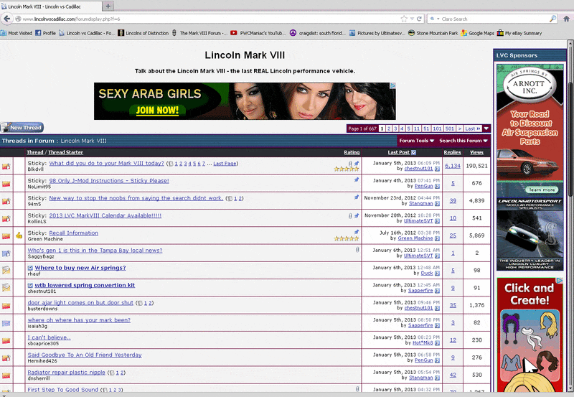574x397 pixels.
Task: Sort by Thread column header
Action: pyautogui.click(x=34, y=152)
